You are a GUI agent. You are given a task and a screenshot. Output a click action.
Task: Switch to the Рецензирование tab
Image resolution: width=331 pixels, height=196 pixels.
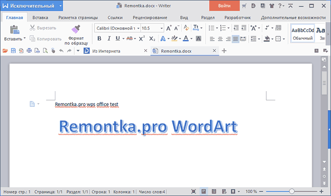pyautogui.click(x=150, y=17)
